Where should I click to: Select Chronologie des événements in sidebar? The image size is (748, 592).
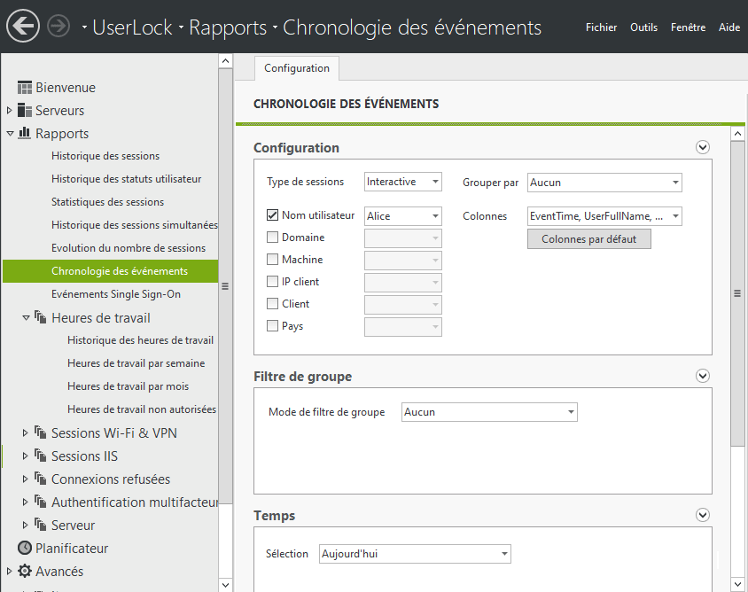tap(110, 271)
